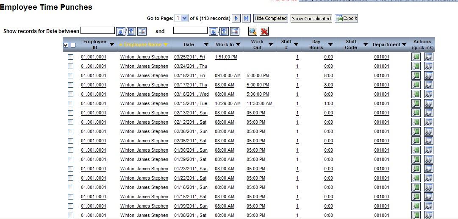Click down-arrow icon beside second date field
458x219 pixels.
tap(214, 31)
